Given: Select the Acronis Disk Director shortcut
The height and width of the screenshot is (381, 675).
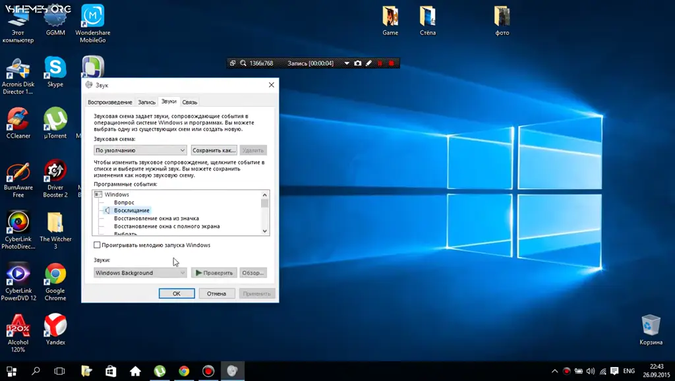Looking at the screenshot, I should tap(18, 76).
